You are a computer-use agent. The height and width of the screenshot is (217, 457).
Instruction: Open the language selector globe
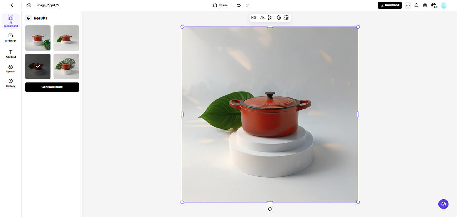click(434, 5)
